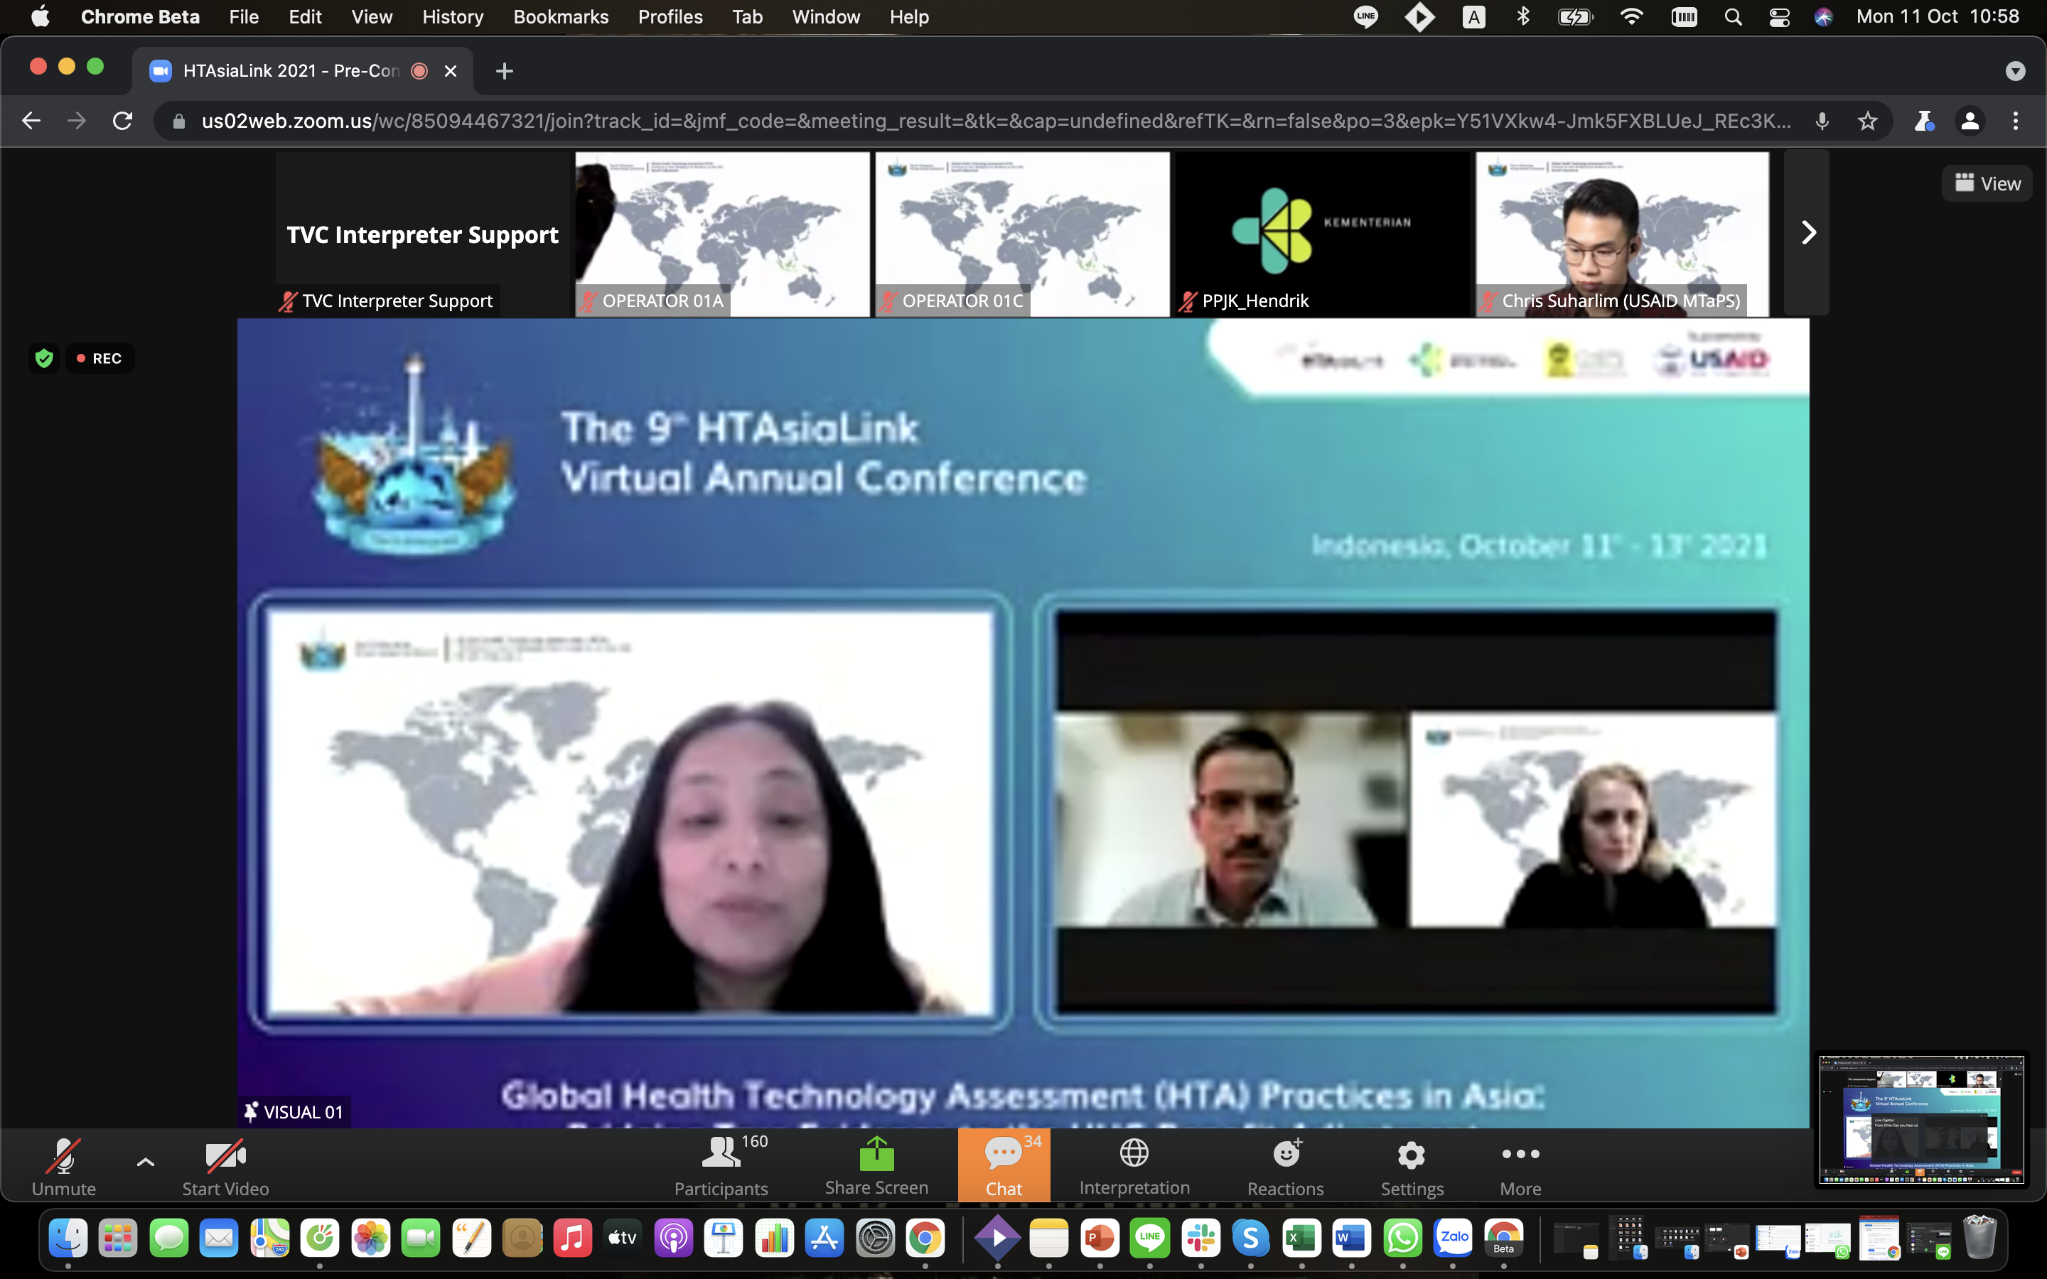
Task: Click the View layout button
Action: click(x=1987, y=183)
